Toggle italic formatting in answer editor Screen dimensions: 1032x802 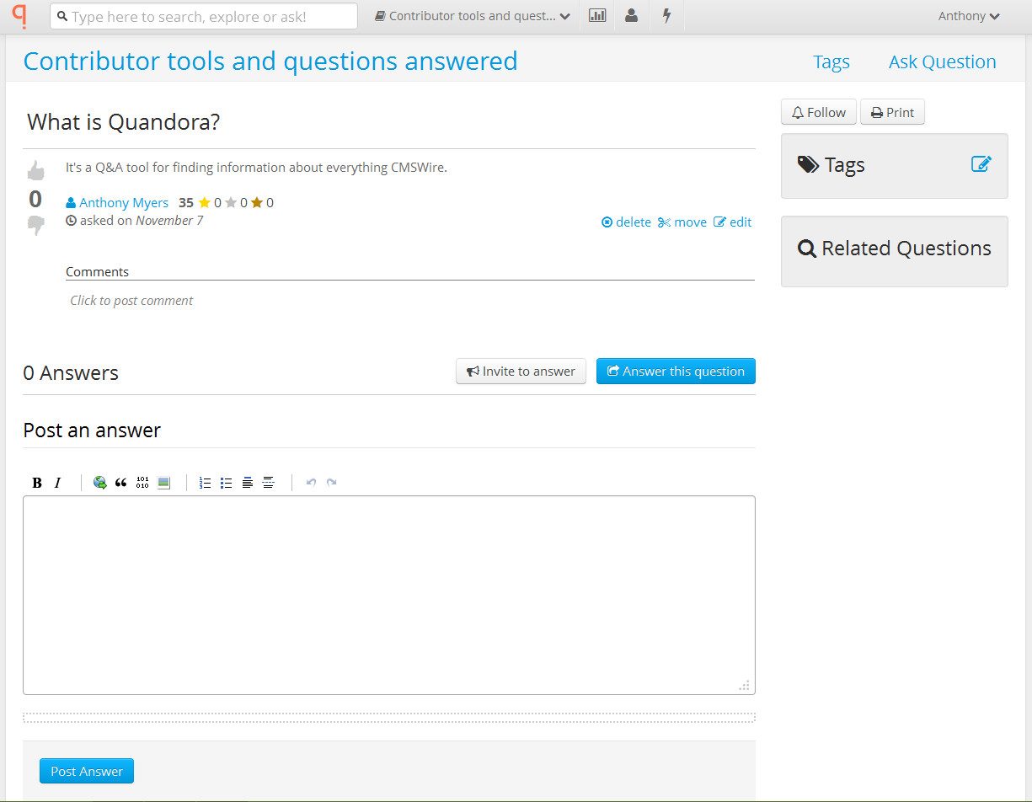click(57, 483)
